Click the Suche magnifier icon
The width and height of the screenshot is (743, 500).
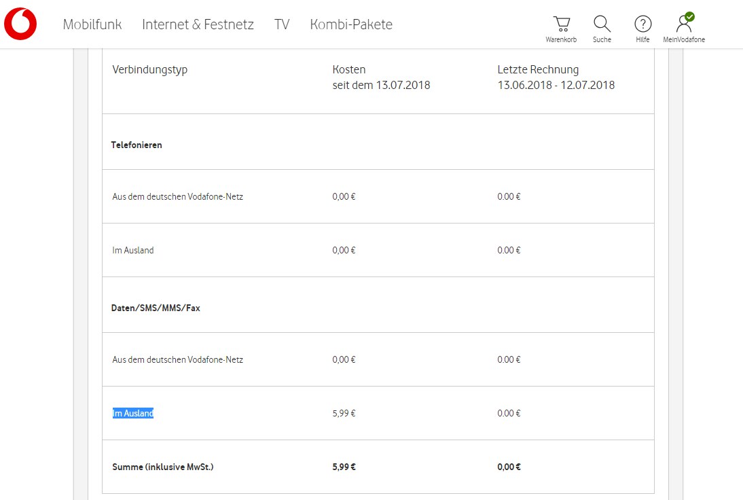click(602, 25)
